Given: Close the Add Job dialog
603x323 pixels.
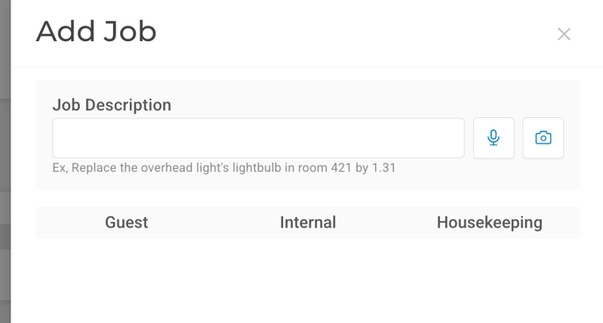Looking at the screenshot, I should point(564,34).
